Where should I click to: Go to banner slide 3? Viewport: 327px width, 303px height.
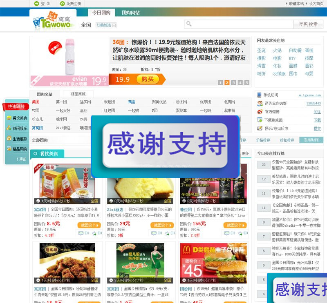[x=233, y=83]
